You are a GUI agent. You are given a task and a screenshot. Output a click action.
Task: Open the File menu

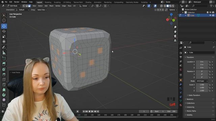point(6,2)
